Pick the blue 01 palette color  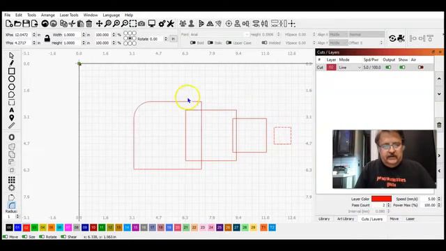tap(17, 227)
